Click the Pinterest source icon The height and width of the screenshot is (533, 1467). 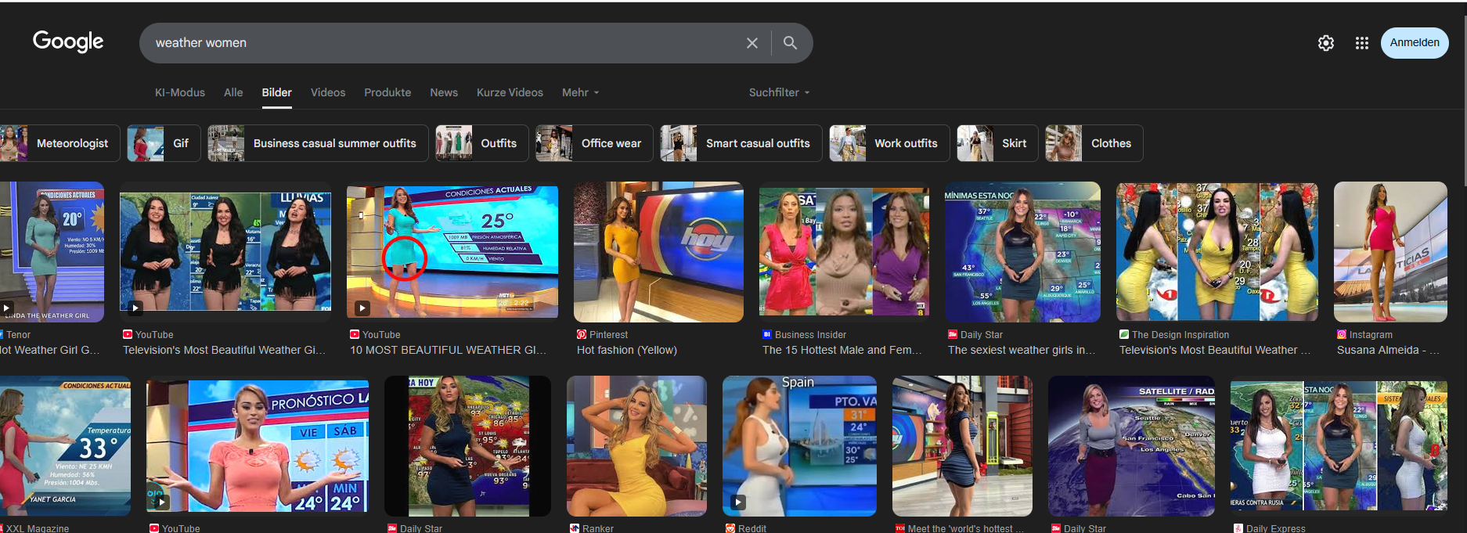(x=582, y=334)
